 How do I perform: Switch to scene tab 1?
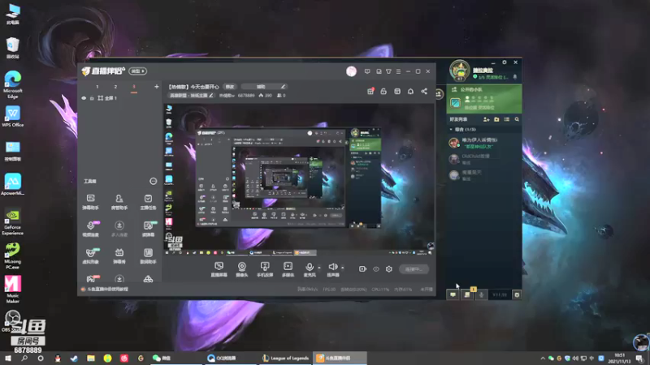tap(97, 87)
